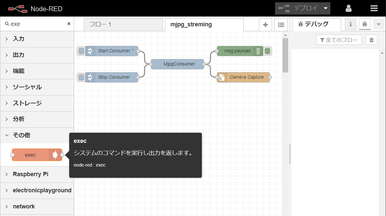Open the info sidebar tab icon
Viewport: 386px width, 216px height.
(x=350, y=24)
